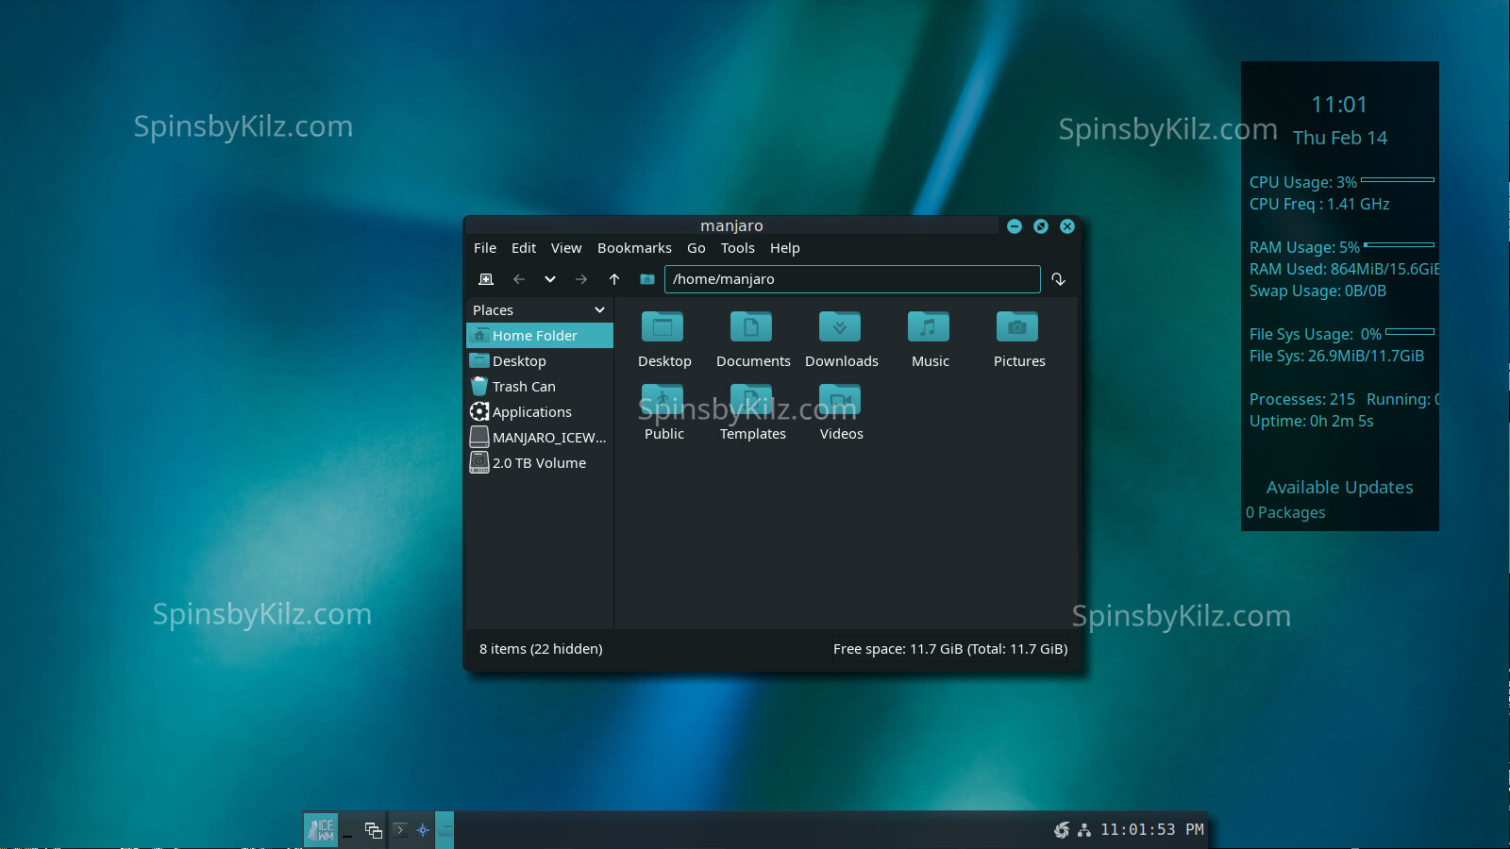Open the Downloads folder icon
1510x849 pixels.
pos(840,327)
